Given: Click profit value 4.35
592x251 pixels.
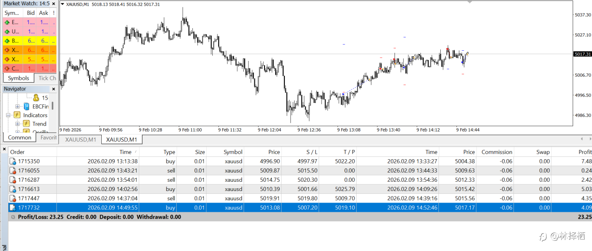Looking at the screenshot, I should coord(586,198).
